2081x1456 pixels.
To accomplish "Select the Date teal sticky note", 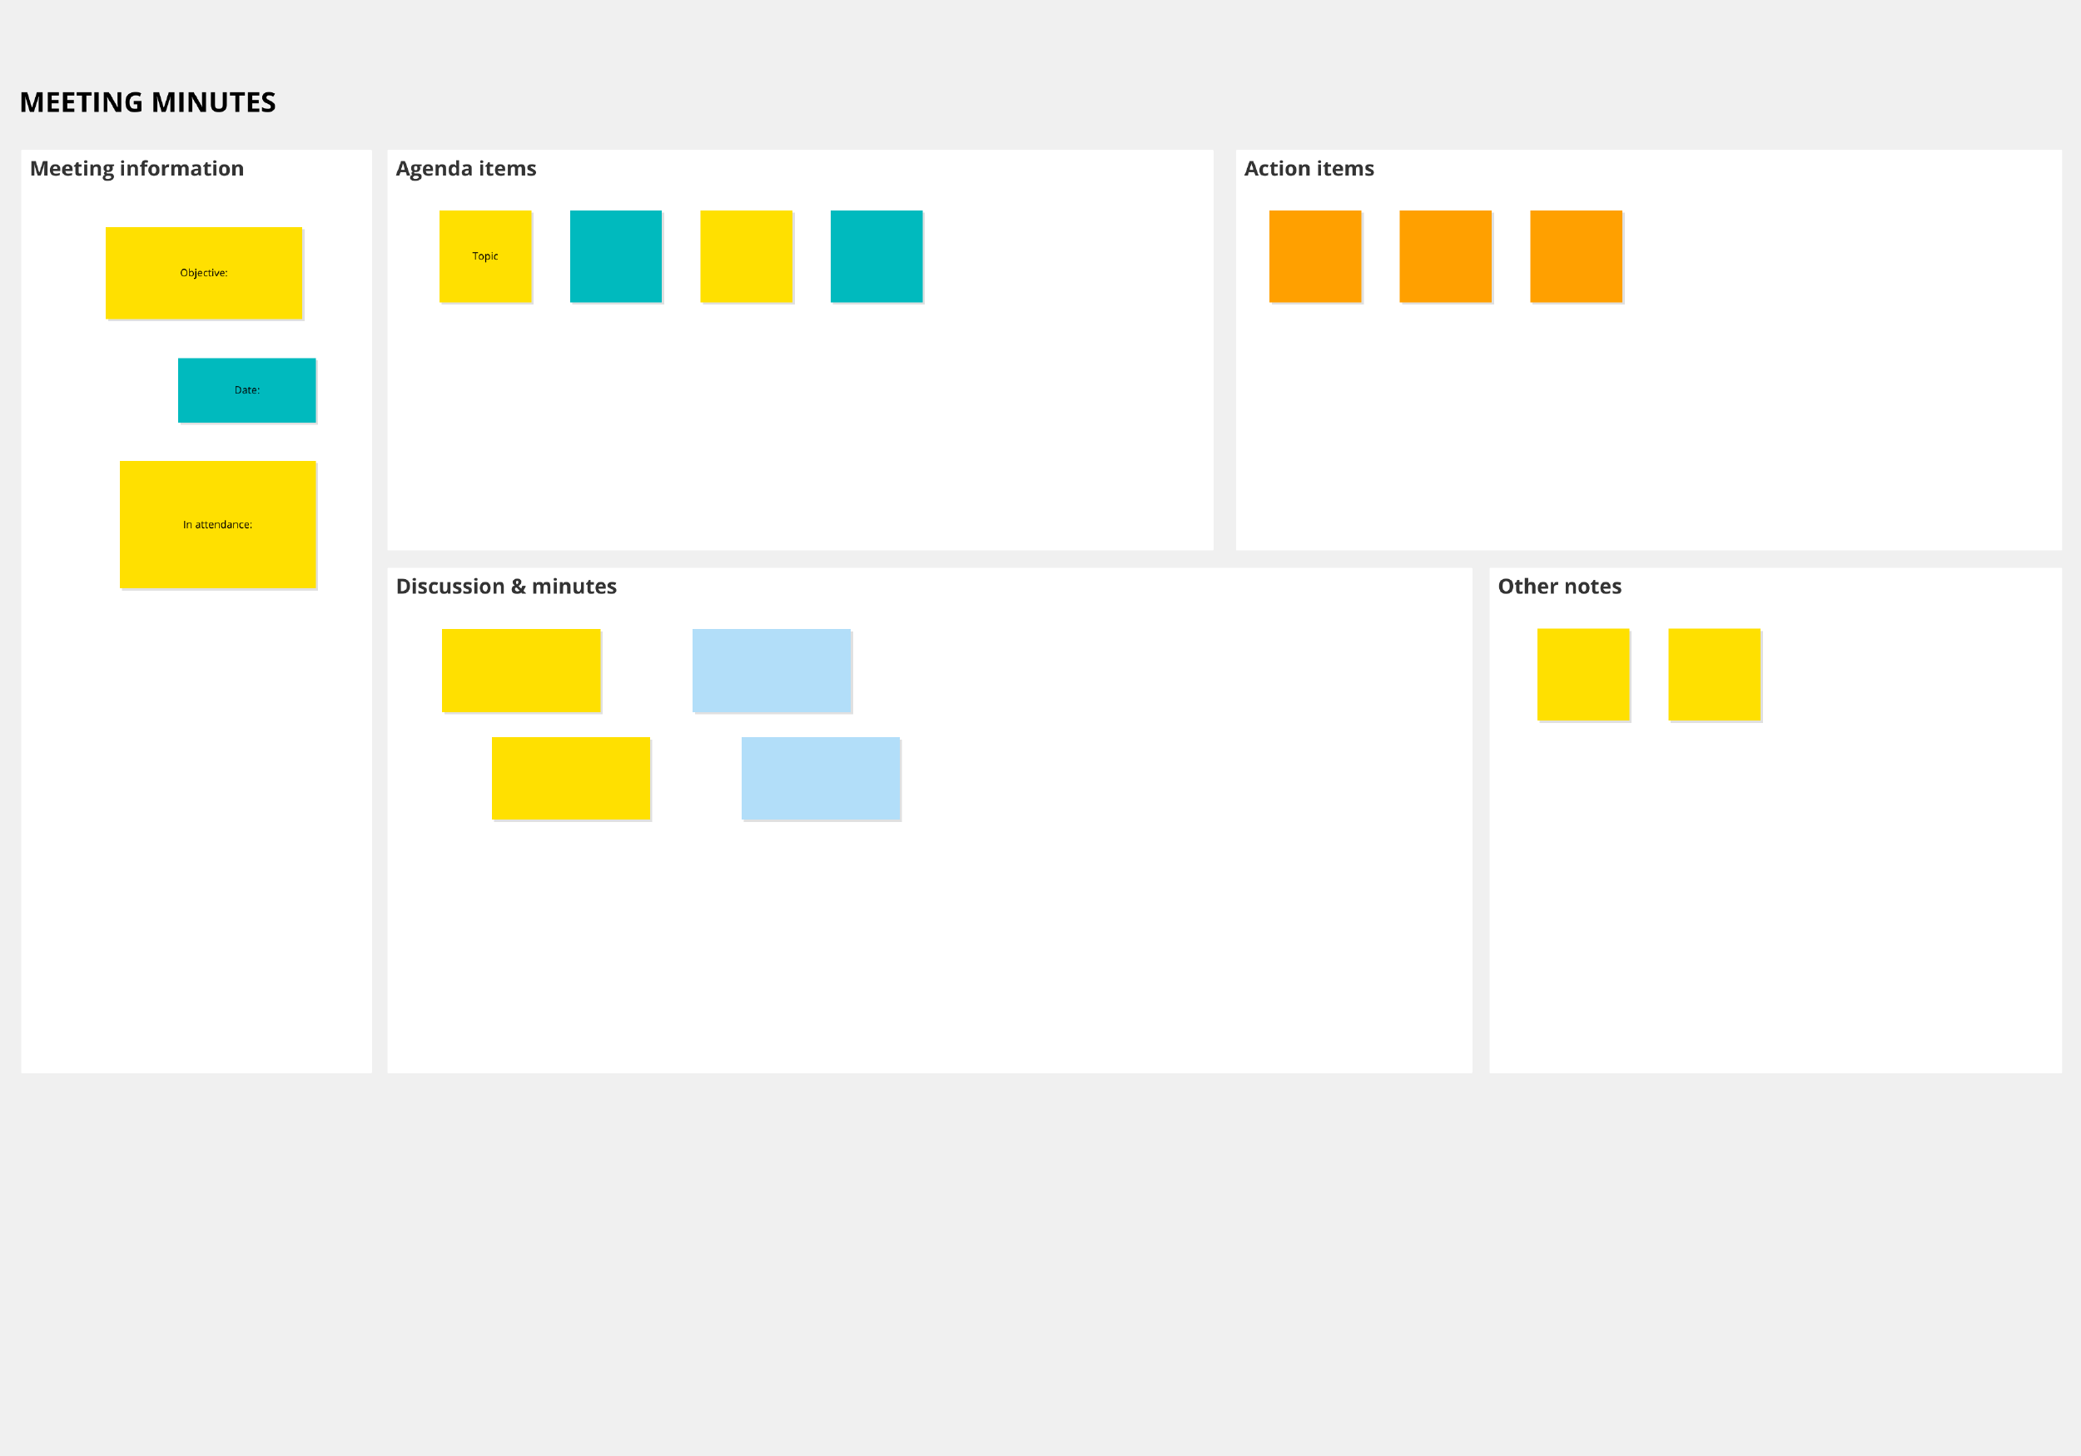I will (245, 389).
